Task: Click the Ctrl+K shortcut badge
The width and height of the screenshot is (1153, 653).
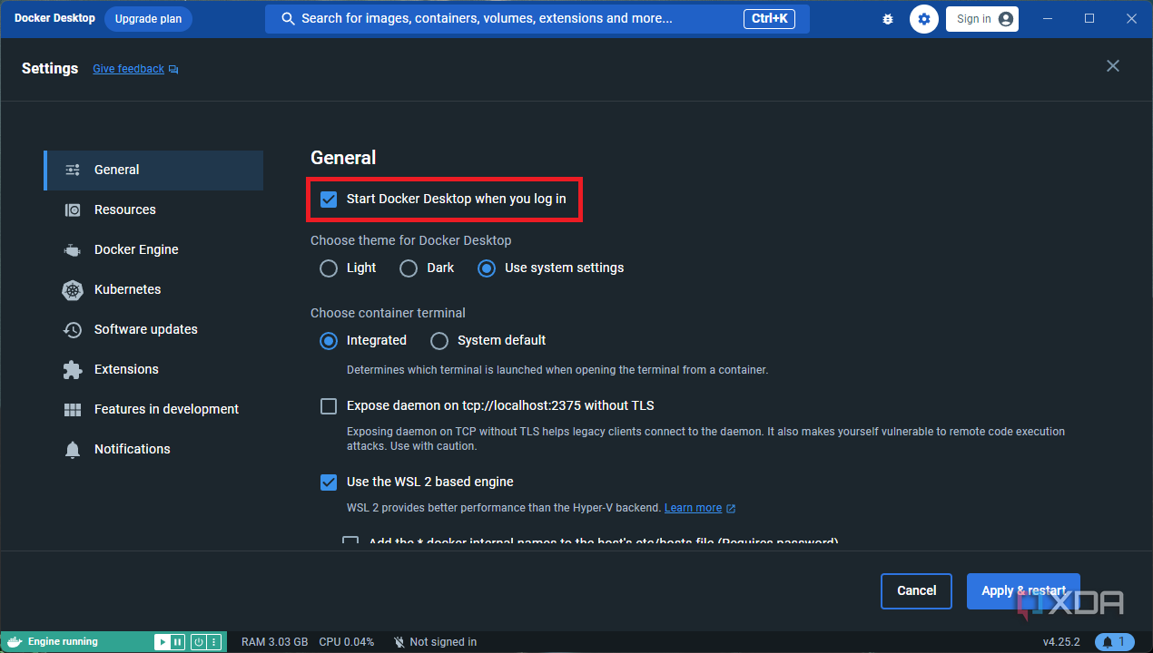Action: [x=770, y=18]
